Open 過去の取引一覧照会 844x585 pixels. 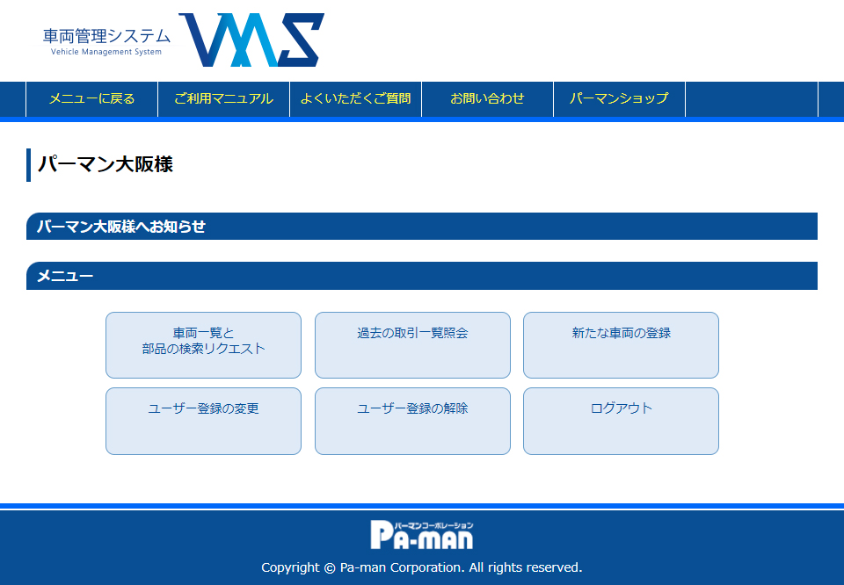(411, 344)
